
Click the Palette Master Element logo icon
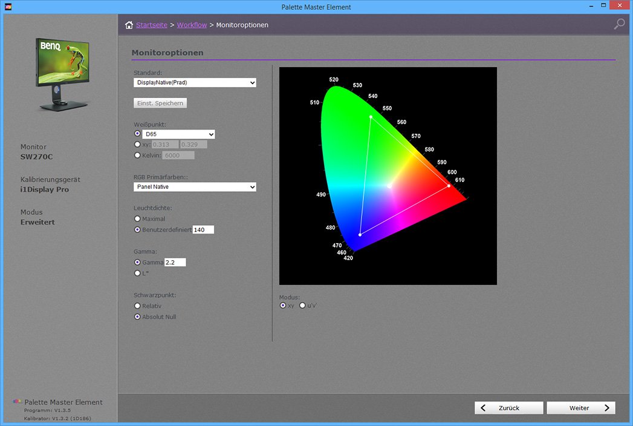pyautogui.click(x=17, y=401)
